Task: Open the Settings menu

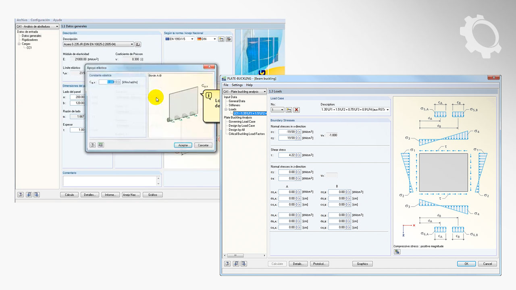Action: (x=237, y=85)
